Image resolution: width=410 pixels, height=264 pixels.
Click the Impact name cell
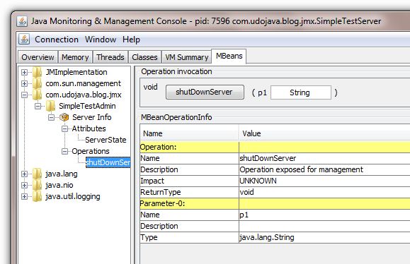pos(189,181)
